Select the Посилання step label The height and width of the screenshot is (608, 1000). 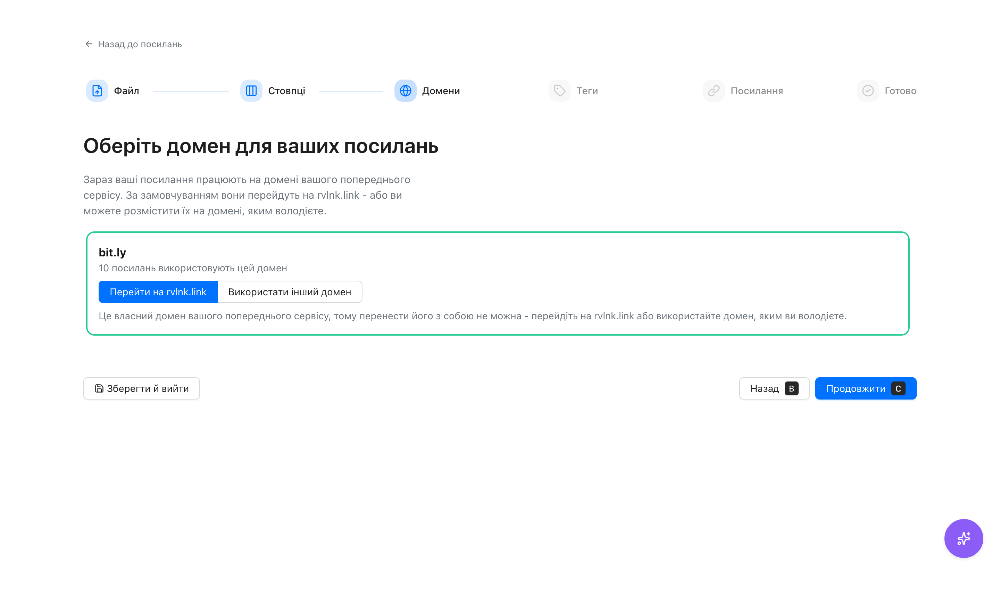[757, 91]
